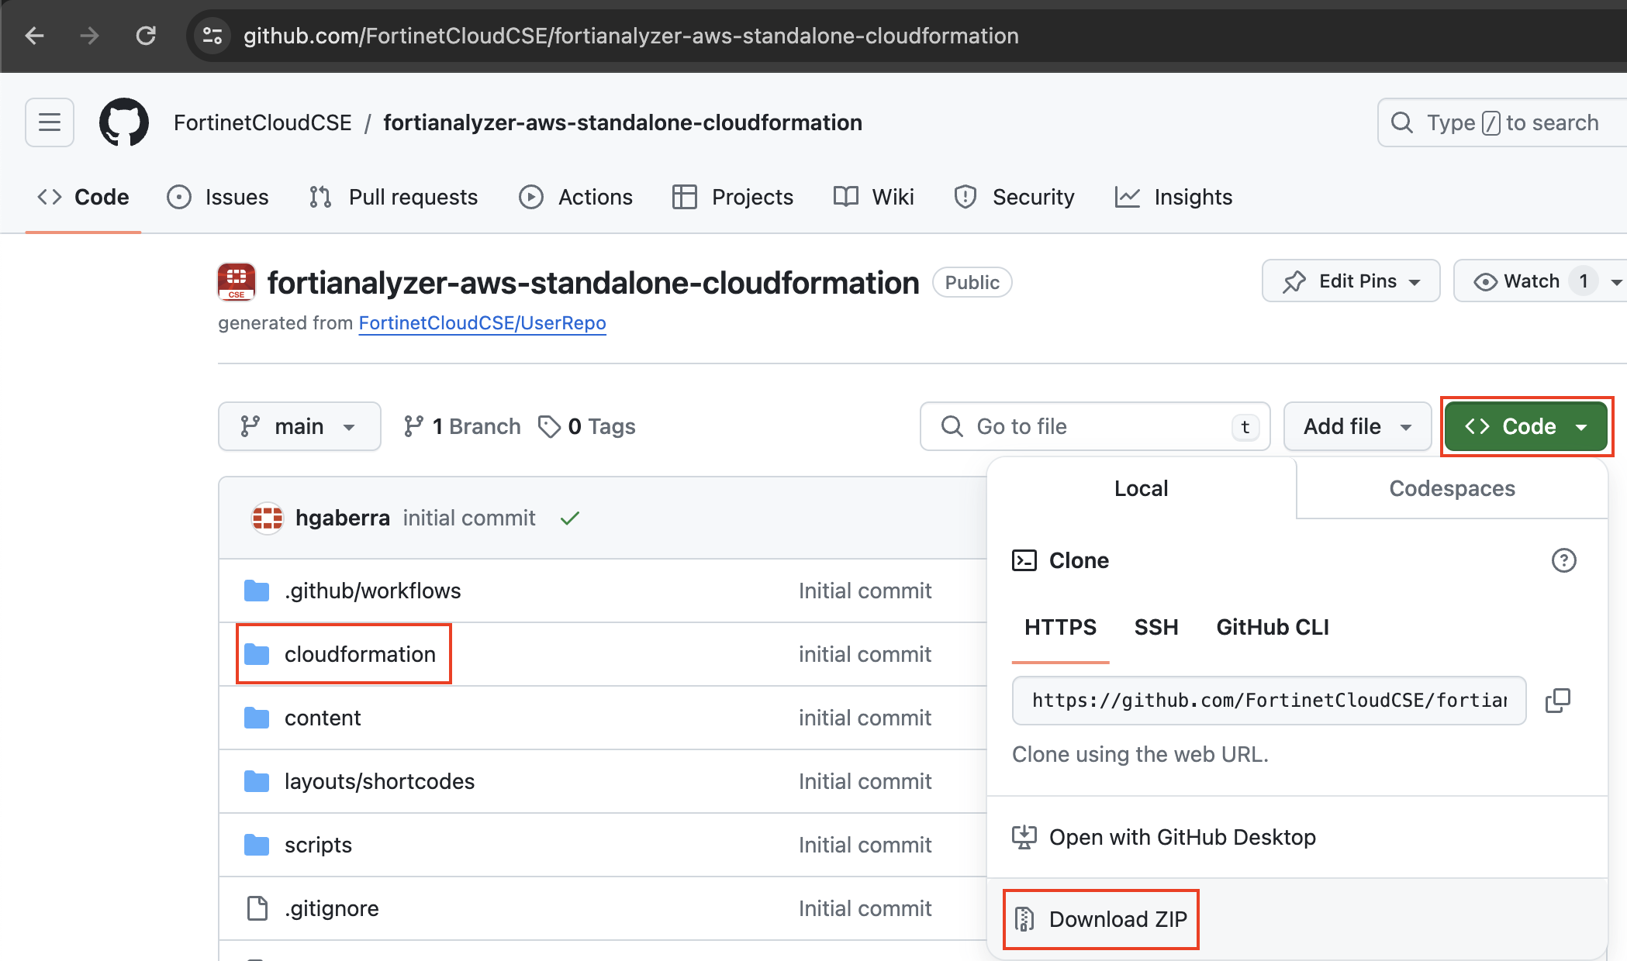The height and width of the screenshot is (961, 1627).
Task: Open the FortinetCloudCSE/UserRepo link
Action: [x=482, y=323]
